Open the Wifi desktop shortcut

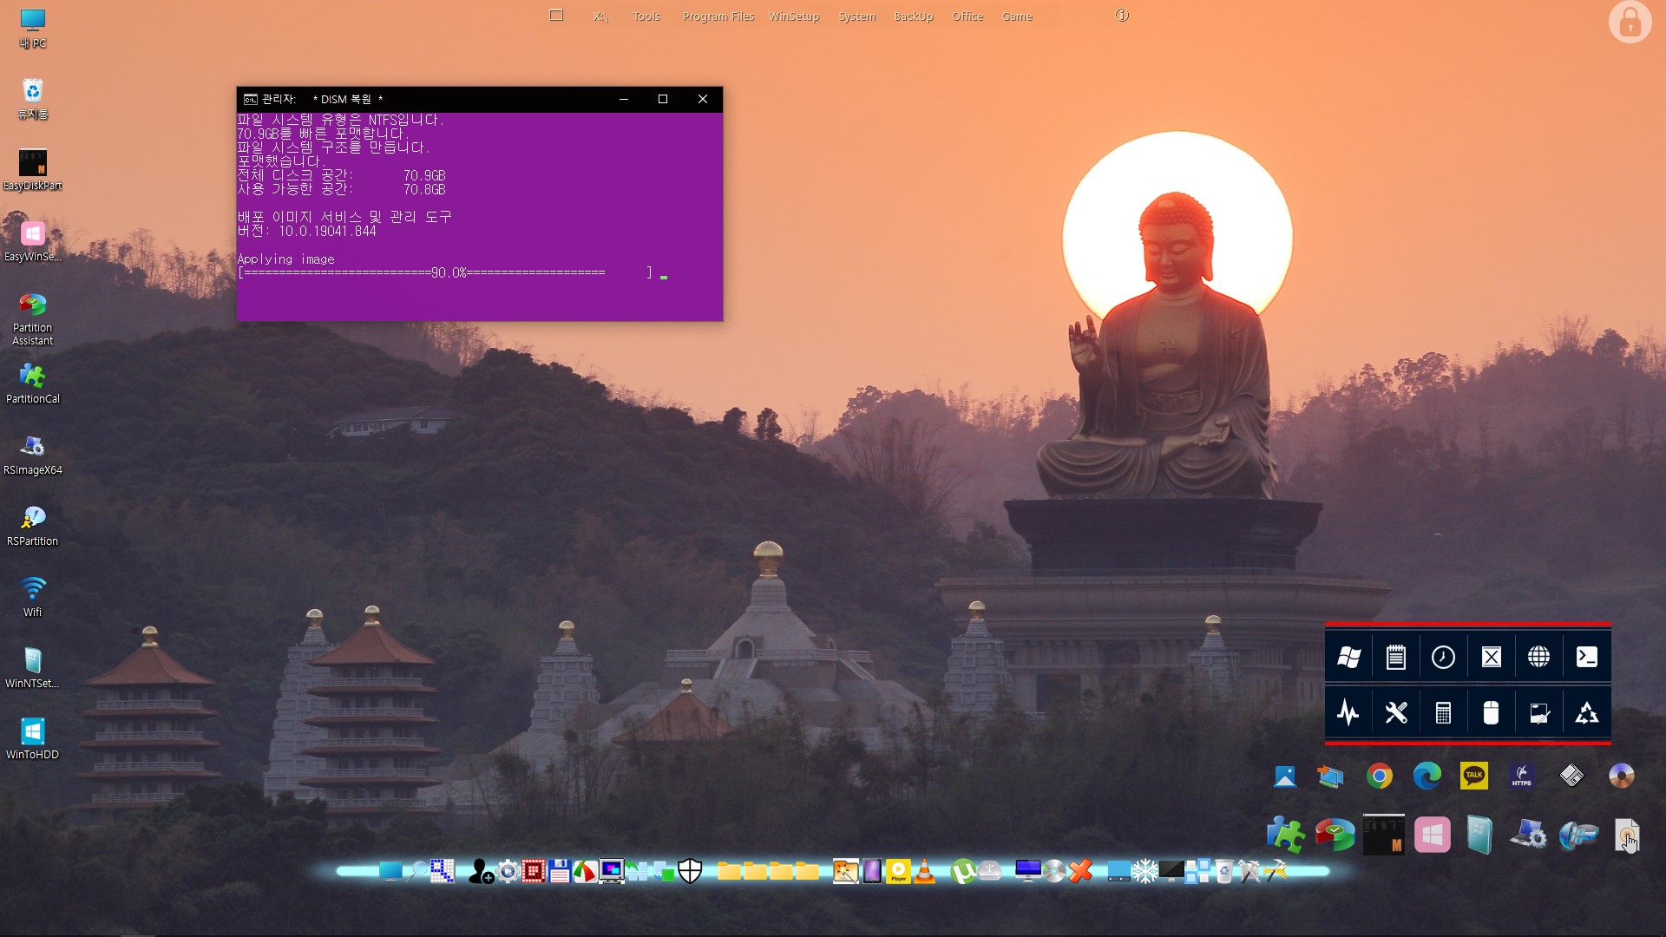pos(33,597)
